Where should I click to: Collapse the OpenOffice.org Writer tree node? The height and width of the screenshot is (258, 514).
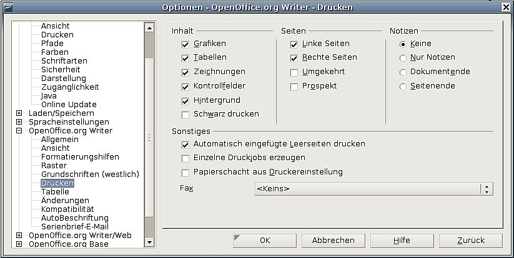pyautogui.click(x=19, y=131)
